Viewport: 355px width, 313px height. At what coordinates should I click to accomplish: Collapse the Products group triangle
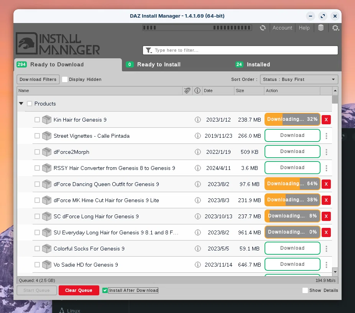21,104
